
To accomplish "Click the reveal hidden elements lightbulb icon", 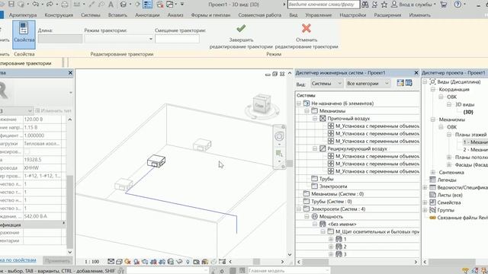I will coord(188,262).
